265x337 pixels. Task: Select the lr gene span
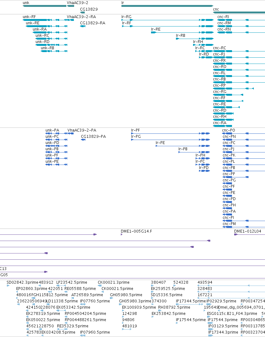click(167, 6)
